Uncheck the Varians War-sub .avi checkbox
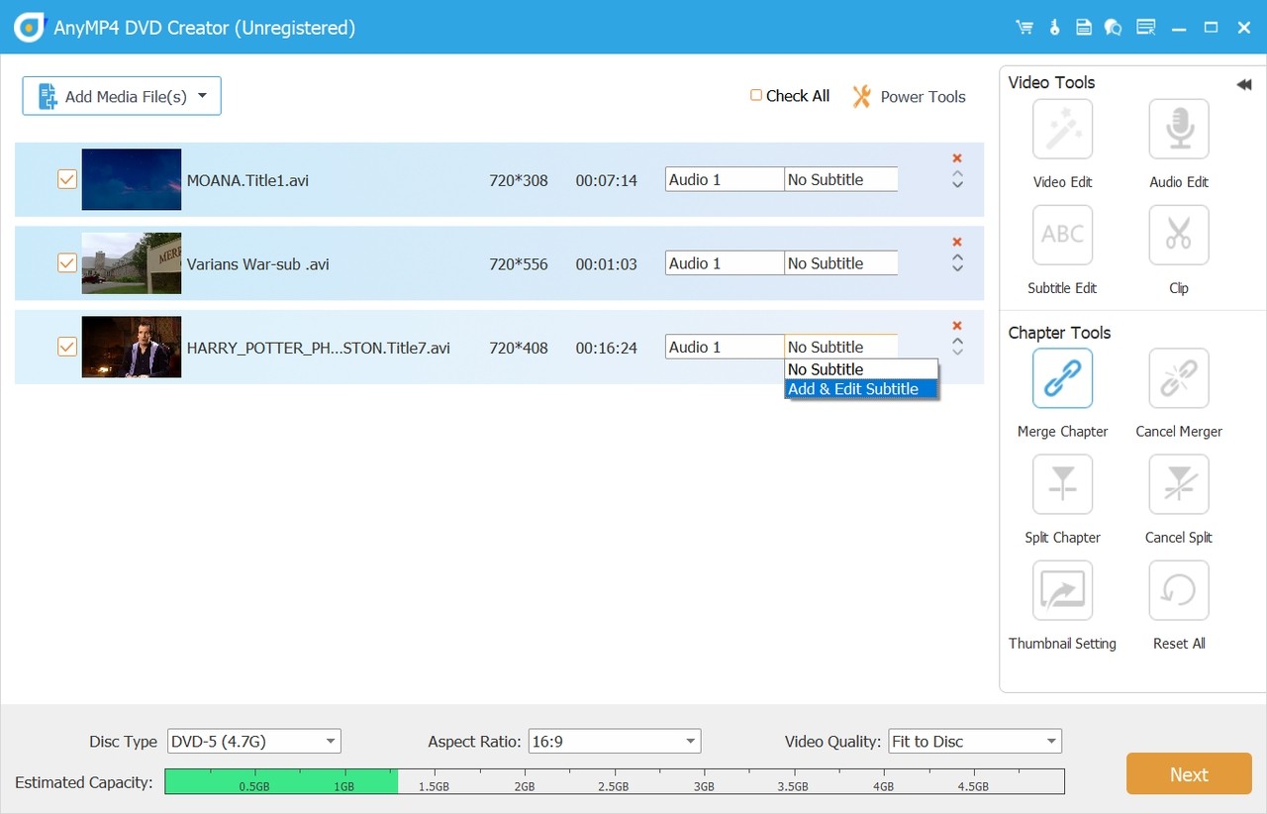The width and height of the screenshot is (1267, 814). click(x=67, y=263)
